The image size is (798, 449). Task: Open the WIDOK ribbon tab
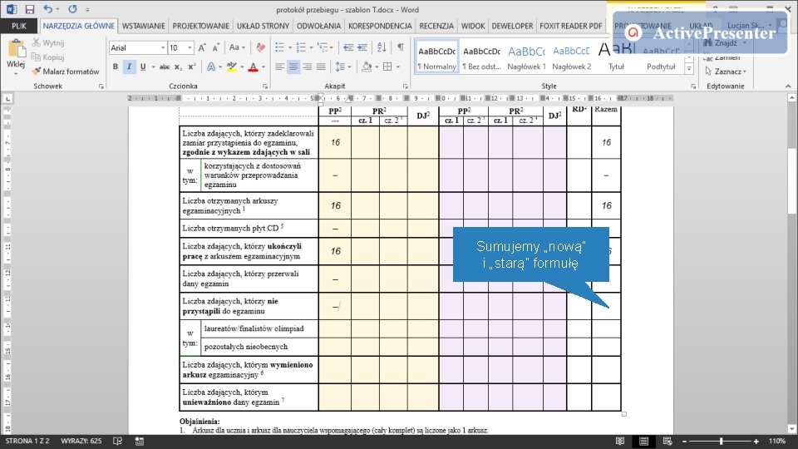[473, 26]
